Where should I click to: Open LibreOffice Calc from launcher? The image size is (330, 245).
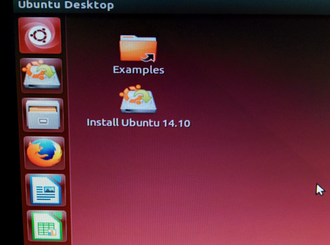pos(47,226)
